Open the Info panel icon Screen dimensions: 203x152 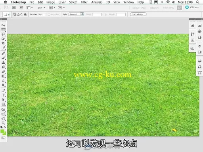(199, 38)
